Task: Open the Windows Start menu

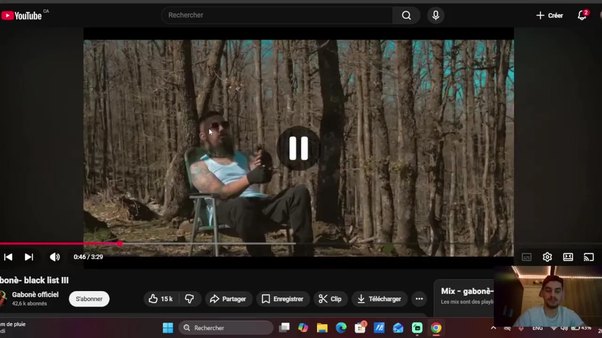Action: [168, 328]
